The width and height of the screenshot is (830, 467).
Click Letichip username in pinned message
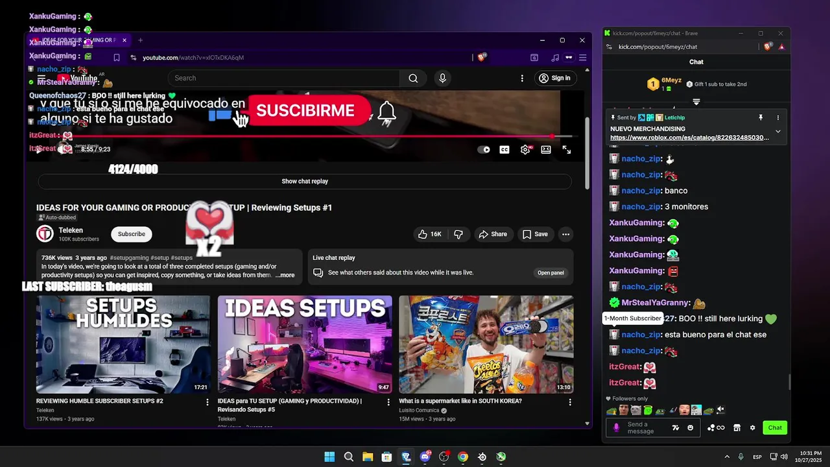click(x=674, y=117)
